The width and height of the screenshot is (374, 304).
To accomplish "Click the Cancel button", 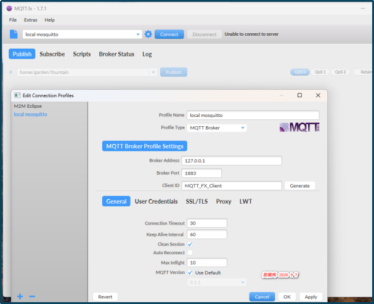I will pyautogui.click(x=262, y=297).
